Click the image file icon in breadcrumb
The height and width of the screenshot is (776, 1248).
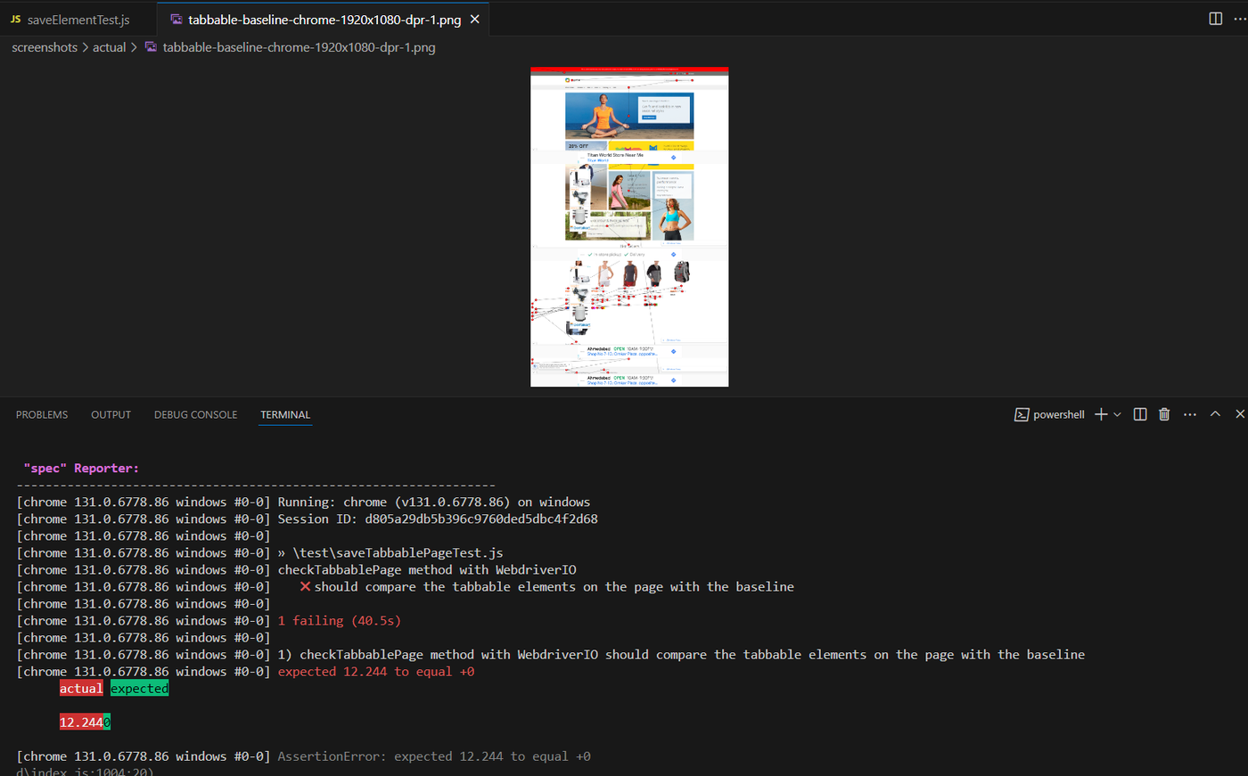pyautogui.click(x=151, y=47)
